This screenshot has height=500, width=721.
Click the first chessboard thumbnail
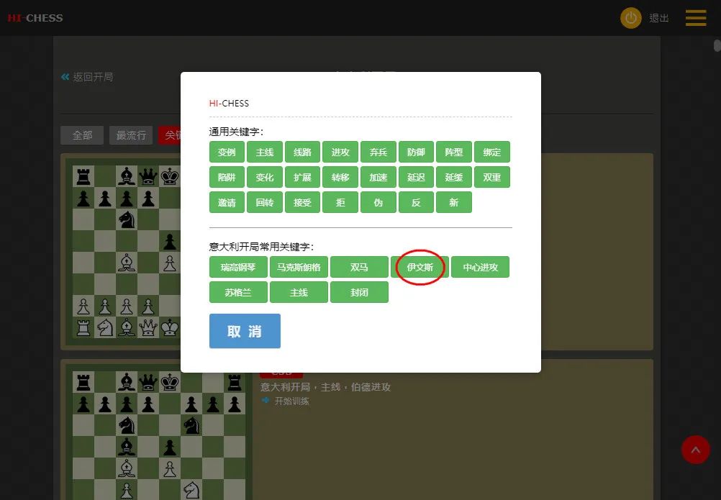[127, 252]
